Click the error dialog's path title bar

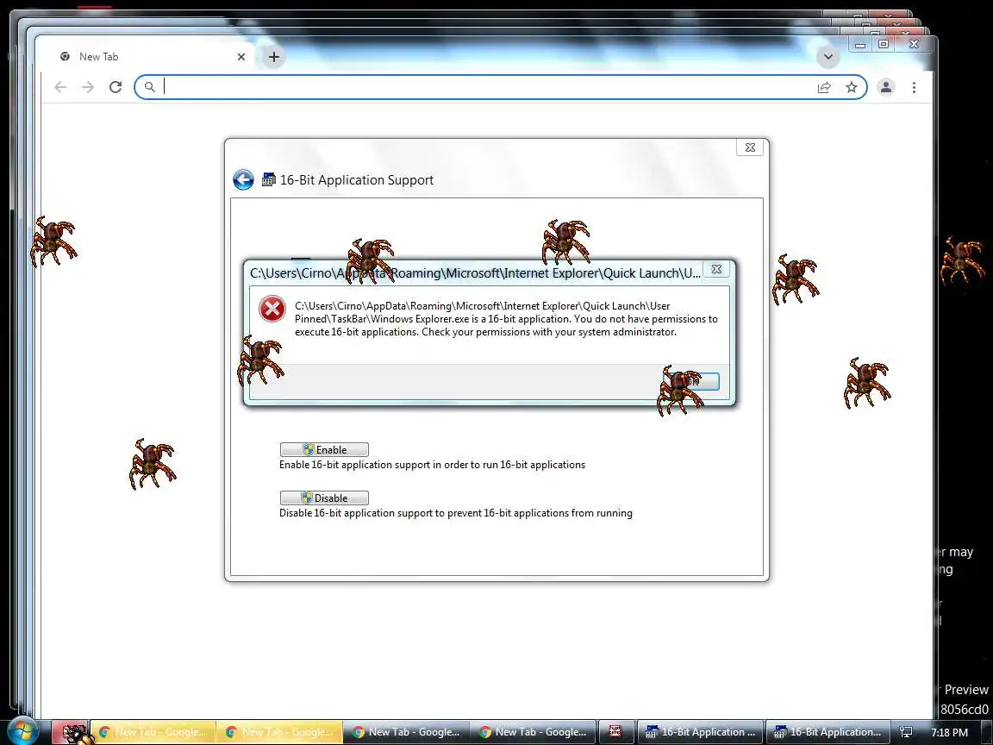coord(475,273)
